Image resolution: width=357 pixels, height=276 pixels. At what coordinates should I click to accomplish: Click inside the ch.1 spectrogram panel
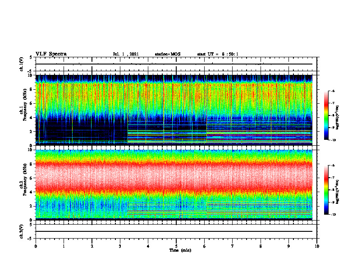point(174,110)
